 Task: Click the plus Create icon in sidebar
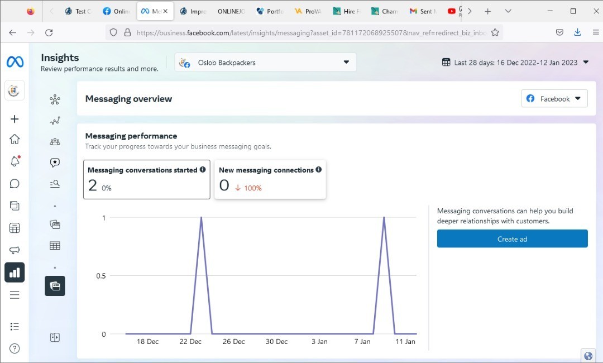pyautogui.click(x=15, y=119)
